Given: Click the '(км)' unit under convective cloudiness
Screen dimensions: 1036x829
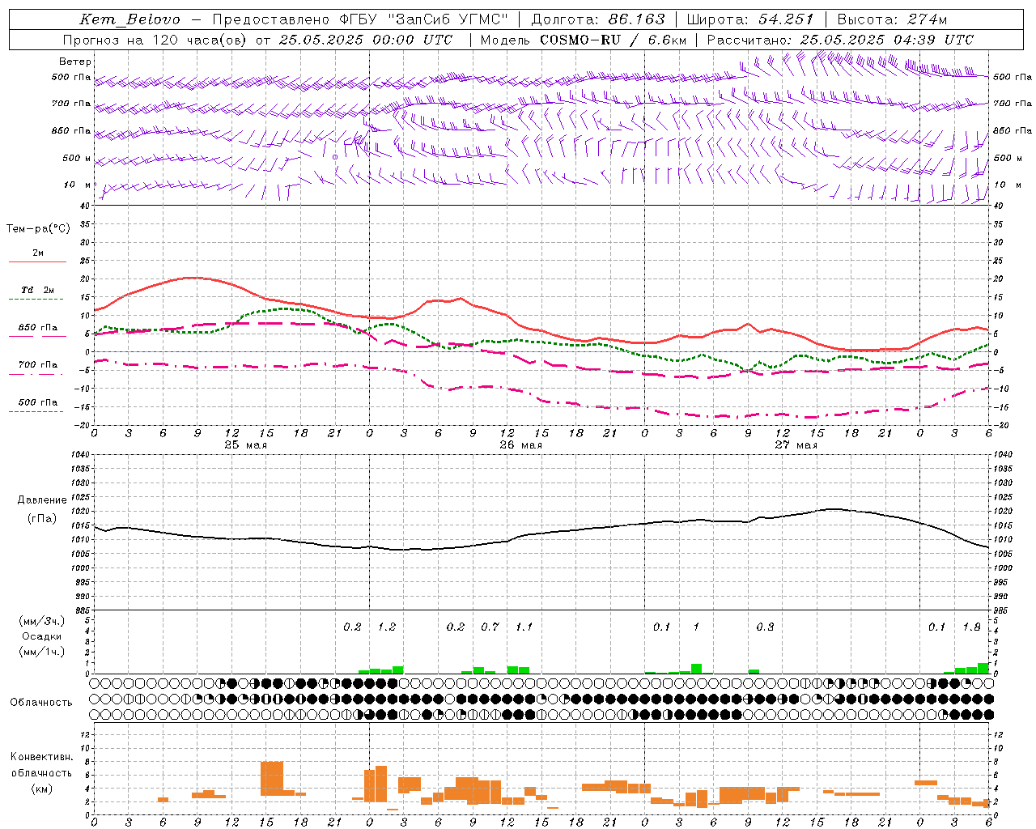Looking at the screenshot, I should [41, 788].
